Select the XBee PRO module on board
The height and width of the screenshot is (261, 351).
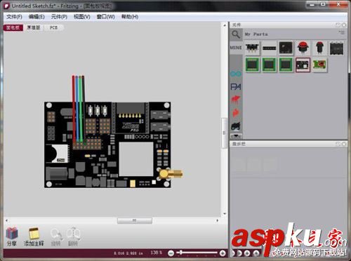click(x=131, y=118)
